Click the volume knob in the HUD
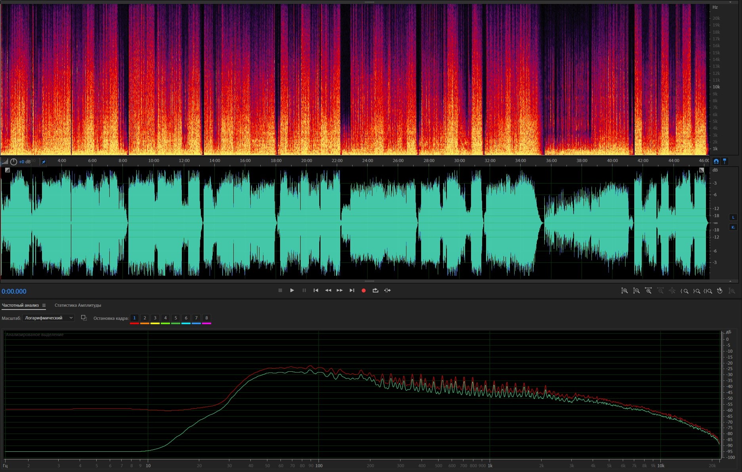 pyautogui.click(x=13, y=162)
